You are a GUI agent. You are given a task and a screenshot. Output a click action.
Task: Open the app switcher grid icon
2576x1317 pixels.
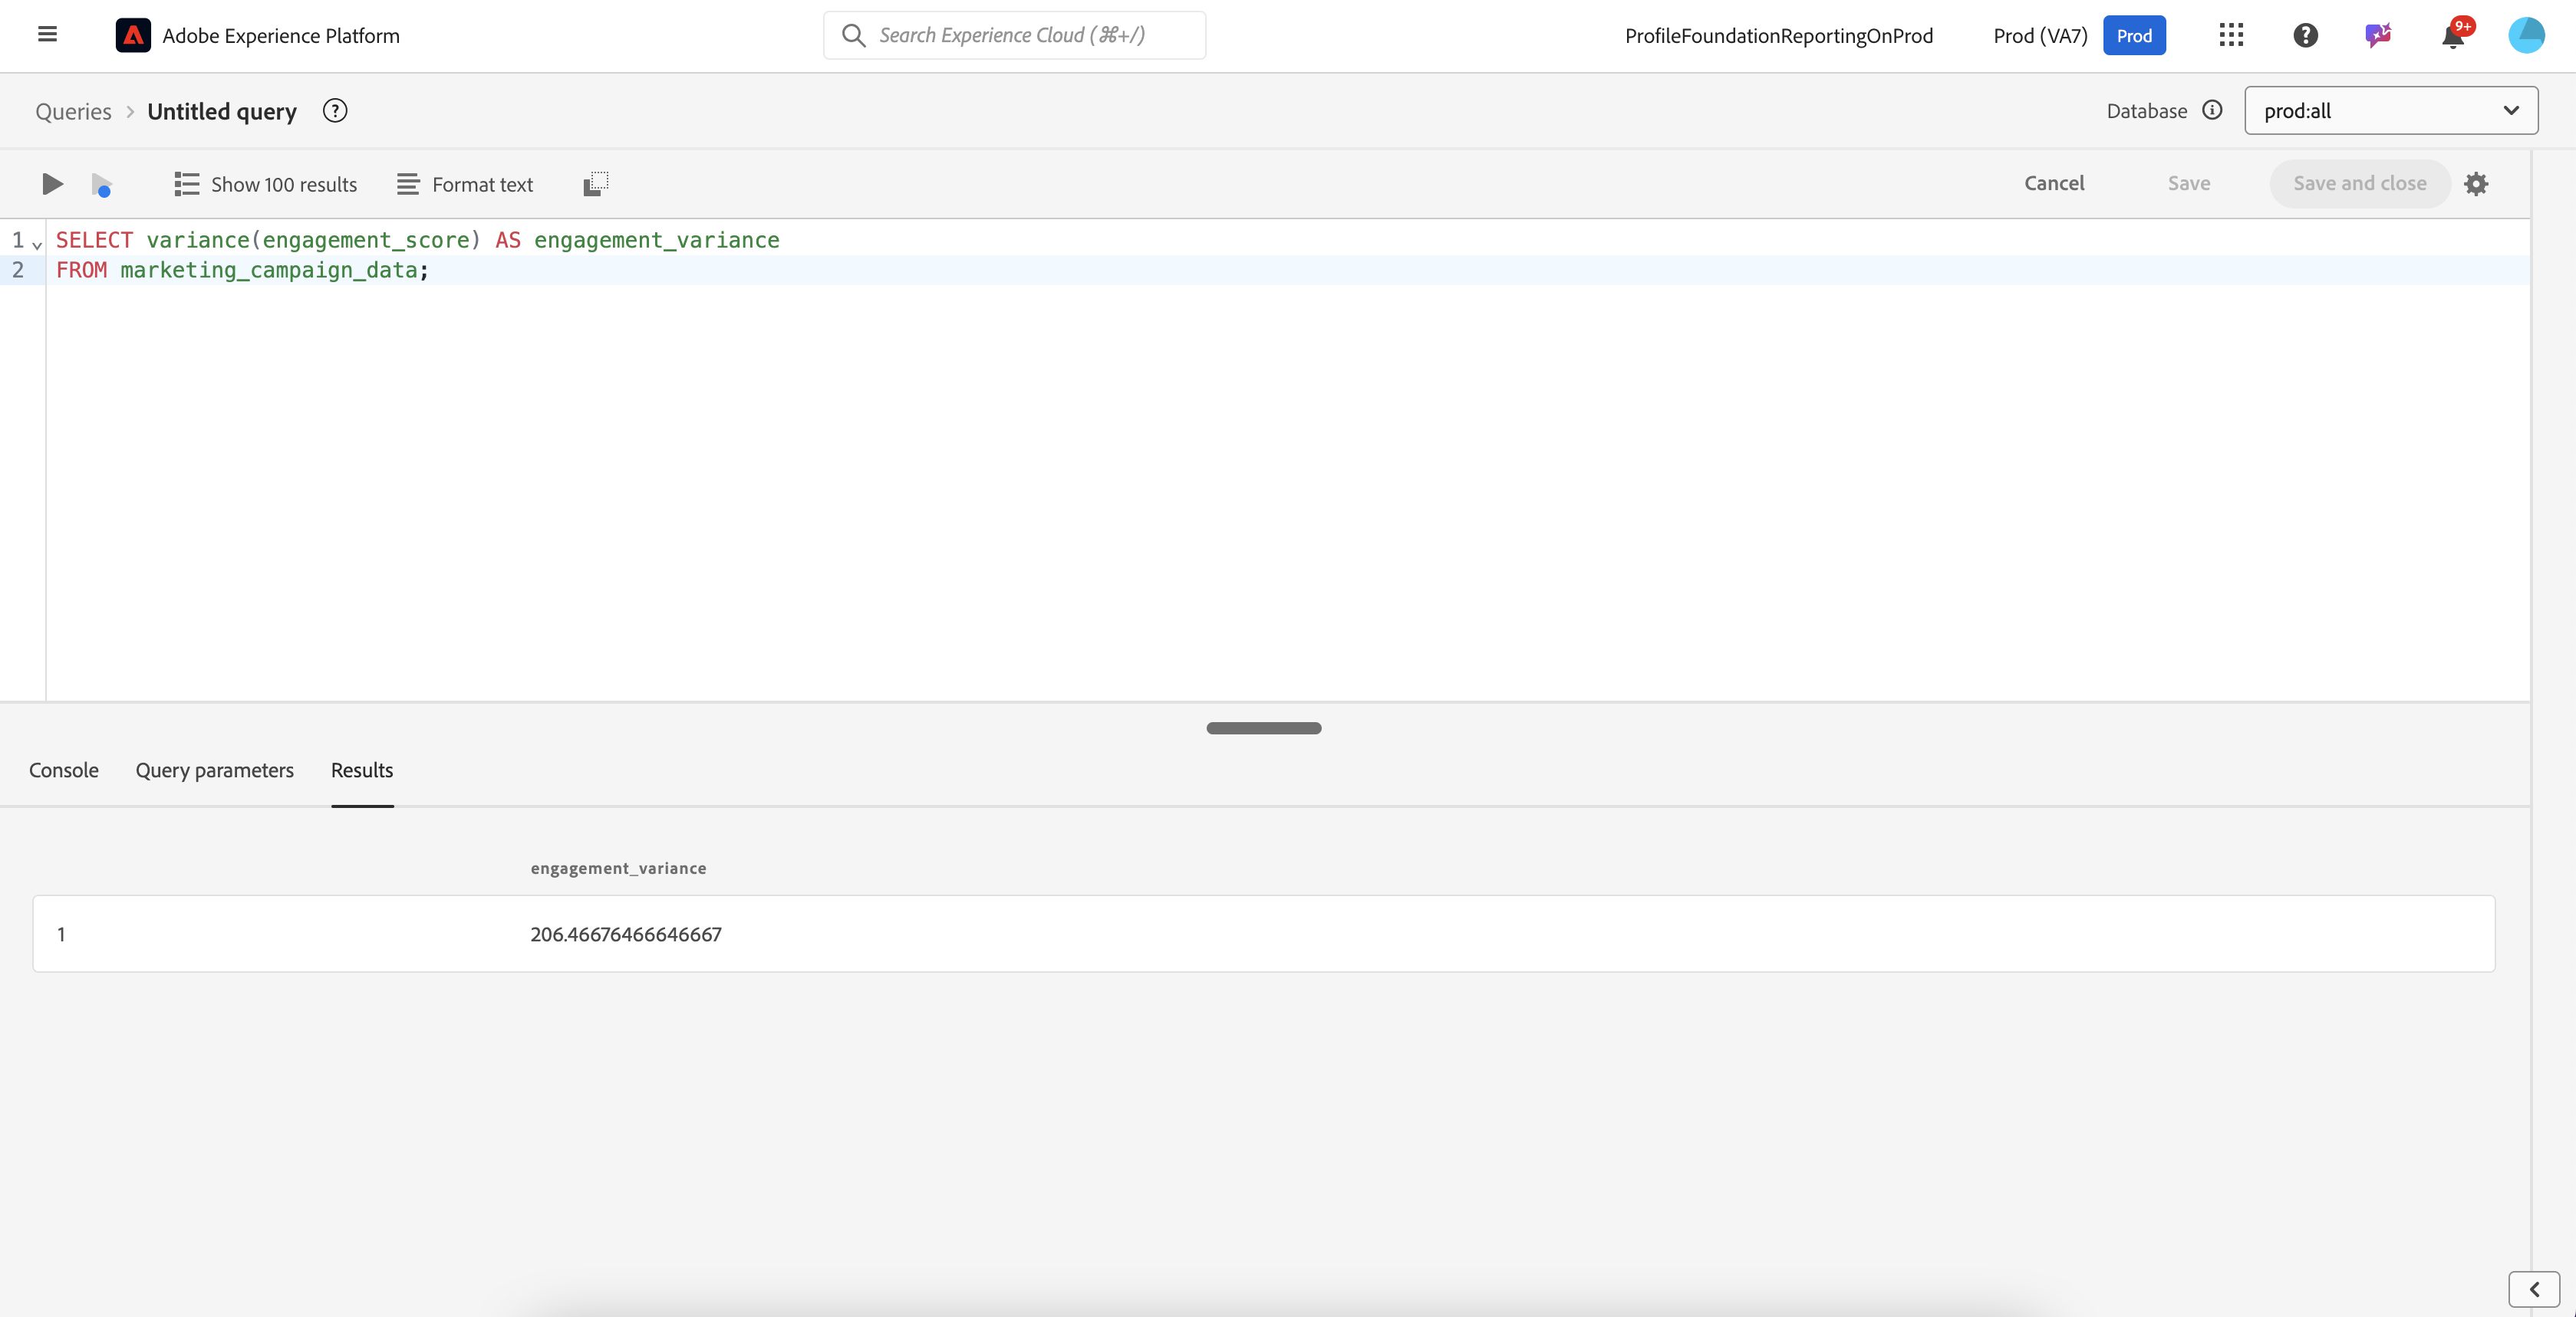[2231, 36]
